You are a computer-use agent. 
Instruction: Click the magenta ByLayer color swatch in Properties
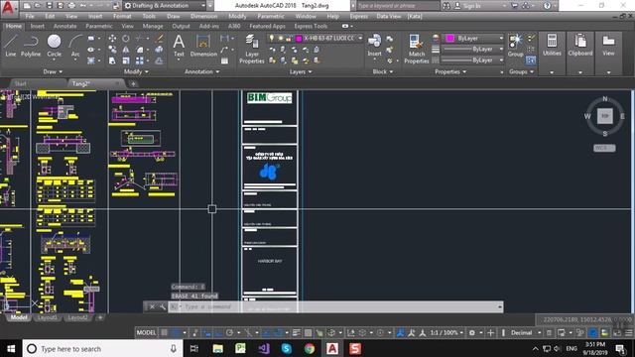point(449,38)
